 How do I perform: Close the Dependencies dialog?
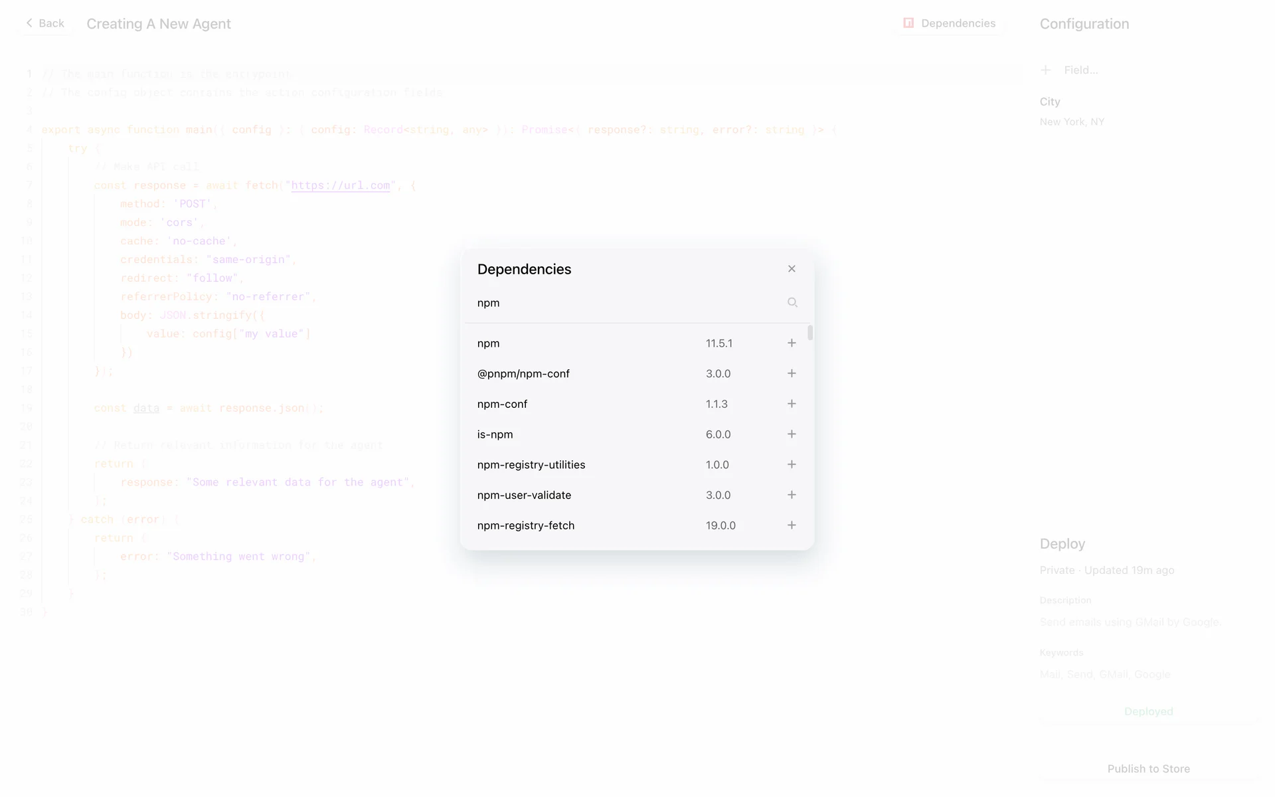click(792, 269)
